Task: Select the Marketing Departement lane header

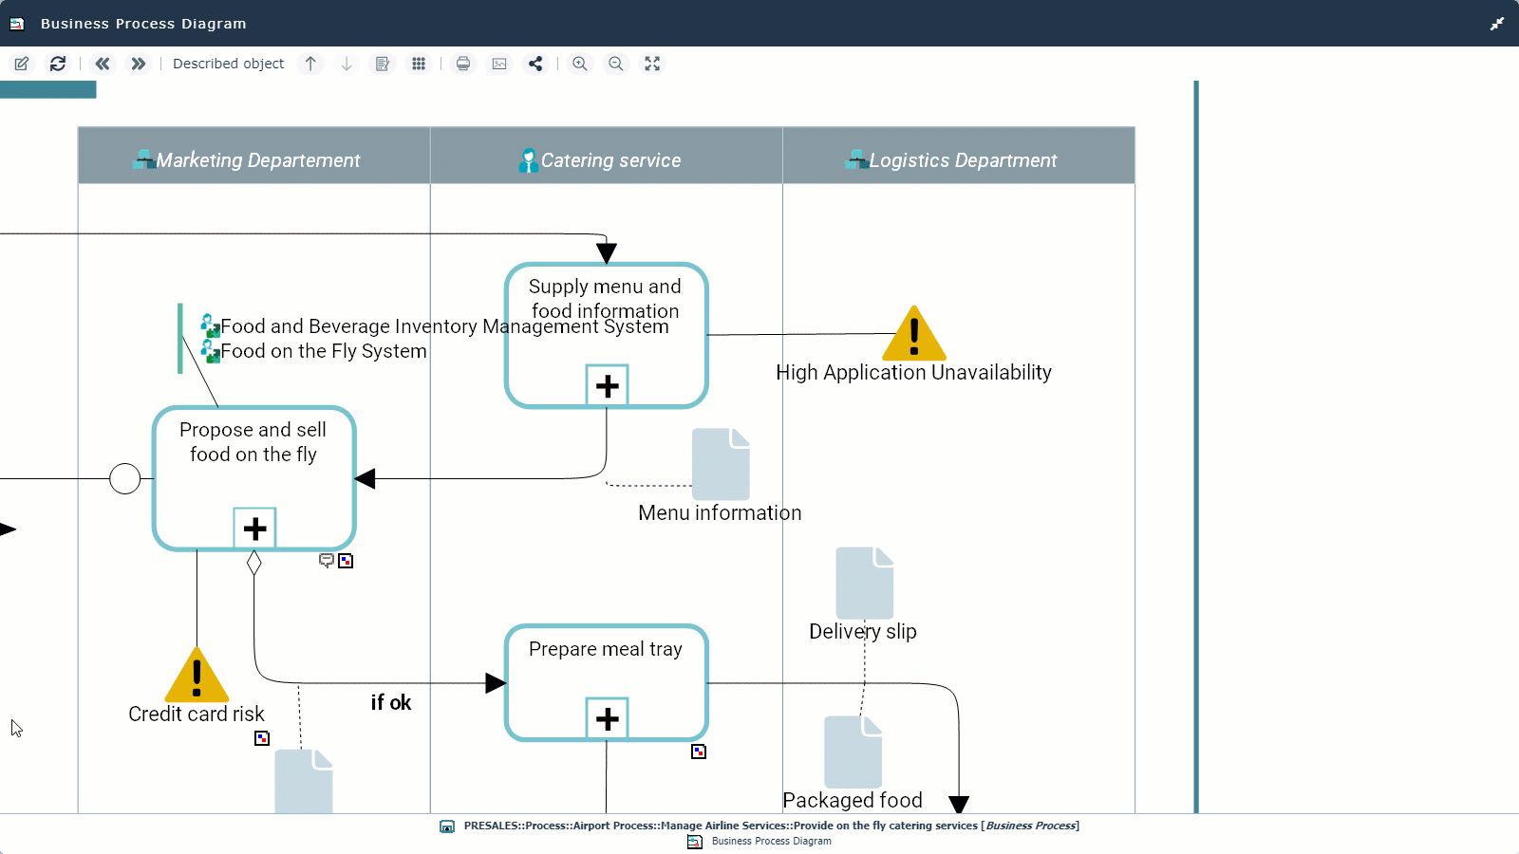Action: [254, 156]
